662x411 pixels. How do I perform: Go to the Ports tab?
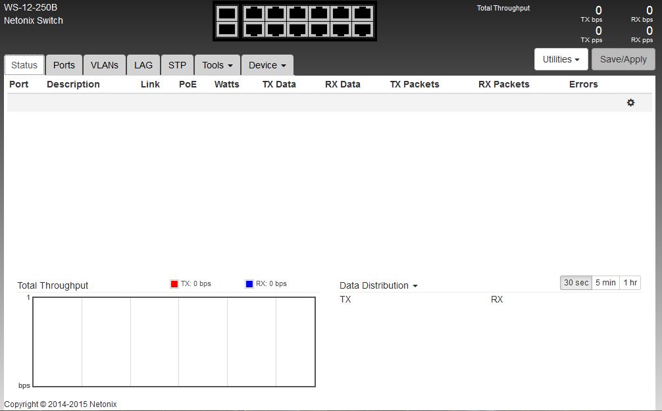tap(64, 65)
